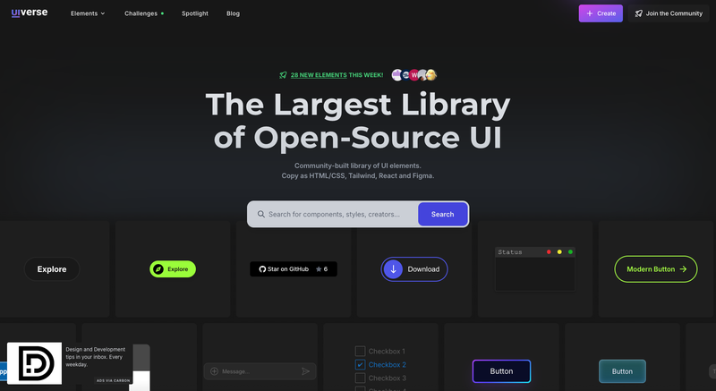The width and height of the screenshot is (716, 391).
Task: Click the green dot in Status window
Action: point(570,251)
